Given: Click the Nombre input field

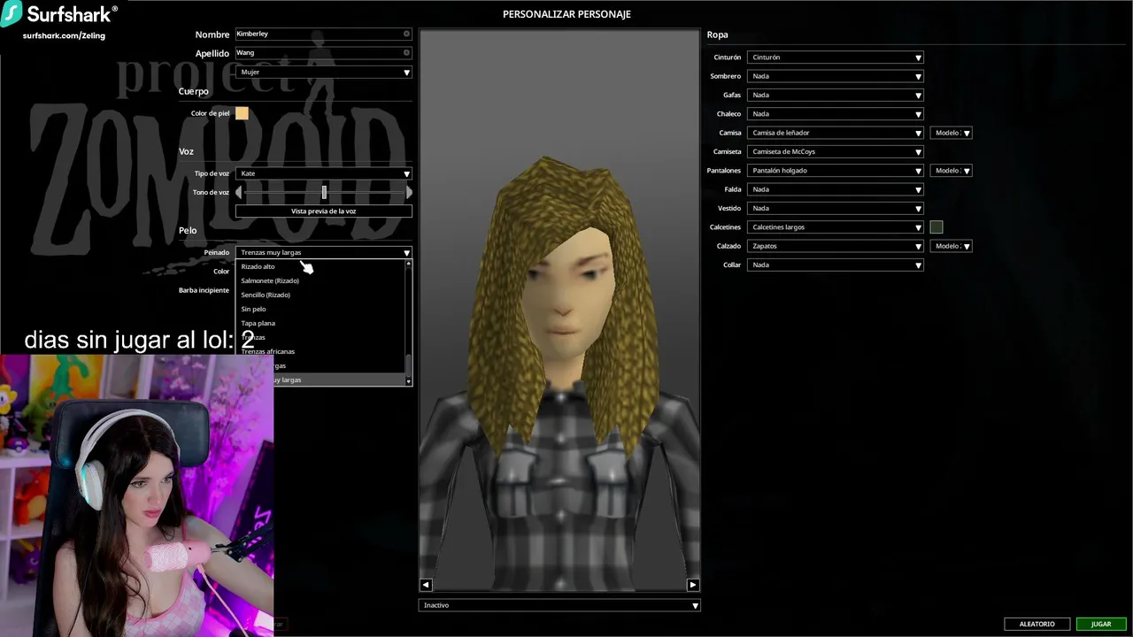Looking at the screenshot, I should pyautogui.click(x=324, y=34).
